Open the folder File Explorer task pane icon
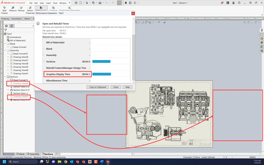 [x=262, y=34]
